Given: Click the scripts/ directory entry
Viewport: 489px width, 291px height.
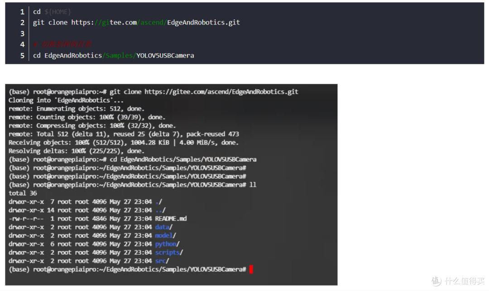Looking at the screenshot, I should point(169,253).
